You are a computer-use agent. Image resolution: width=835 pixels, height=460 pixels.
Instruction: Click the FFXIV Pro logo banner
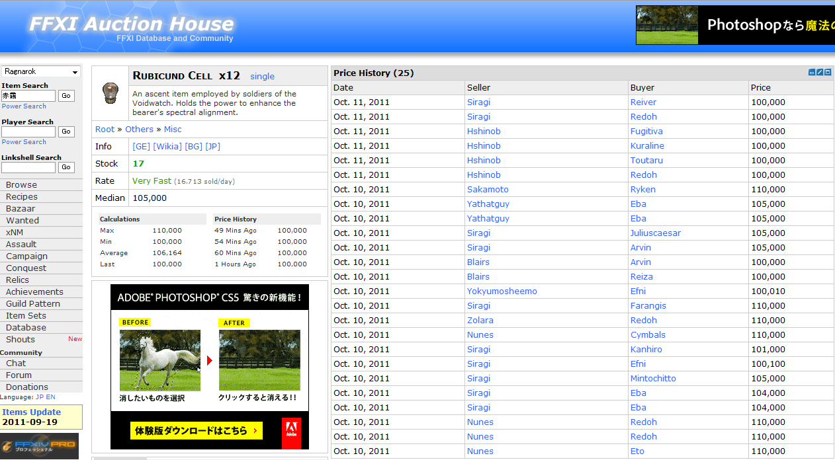tap(39, 445)
